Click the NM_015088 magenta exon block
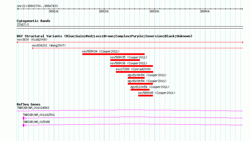The width and height of the screenshot is (251, 141). [x=23, y=125]
